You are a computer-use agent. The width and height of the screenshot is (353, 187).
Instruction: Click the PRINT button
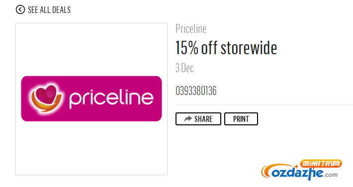(x=241, y=119)
